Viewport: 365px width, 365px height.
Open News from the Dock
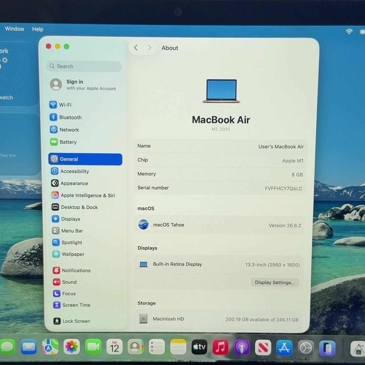point(263,347)
